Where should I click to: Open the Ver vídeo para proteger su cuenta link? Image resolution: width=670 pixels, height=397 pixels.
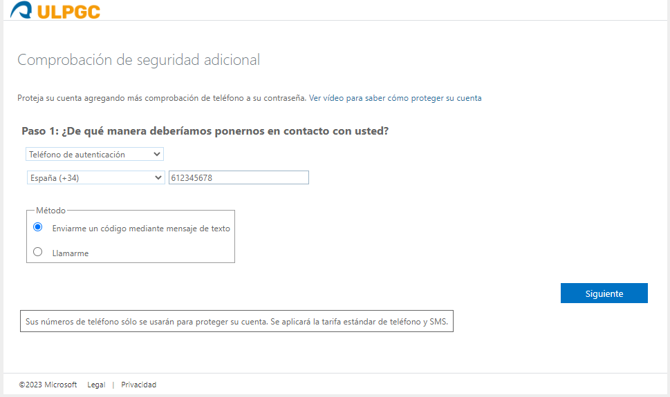point(396,98)
